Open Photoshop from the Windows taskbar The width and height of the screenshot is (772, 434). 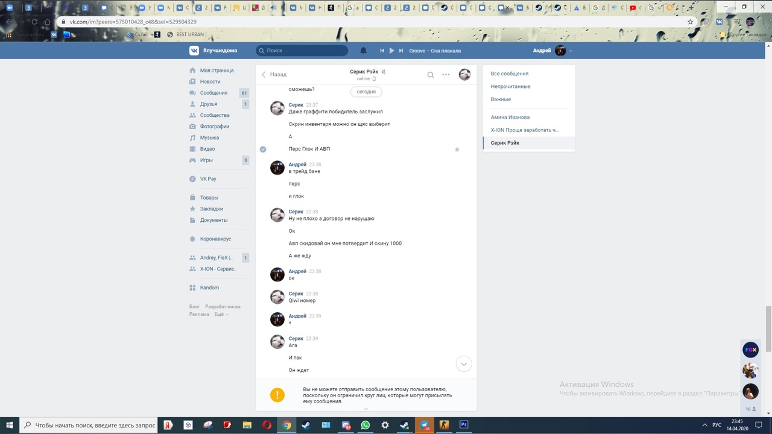(x=464, y=425)
